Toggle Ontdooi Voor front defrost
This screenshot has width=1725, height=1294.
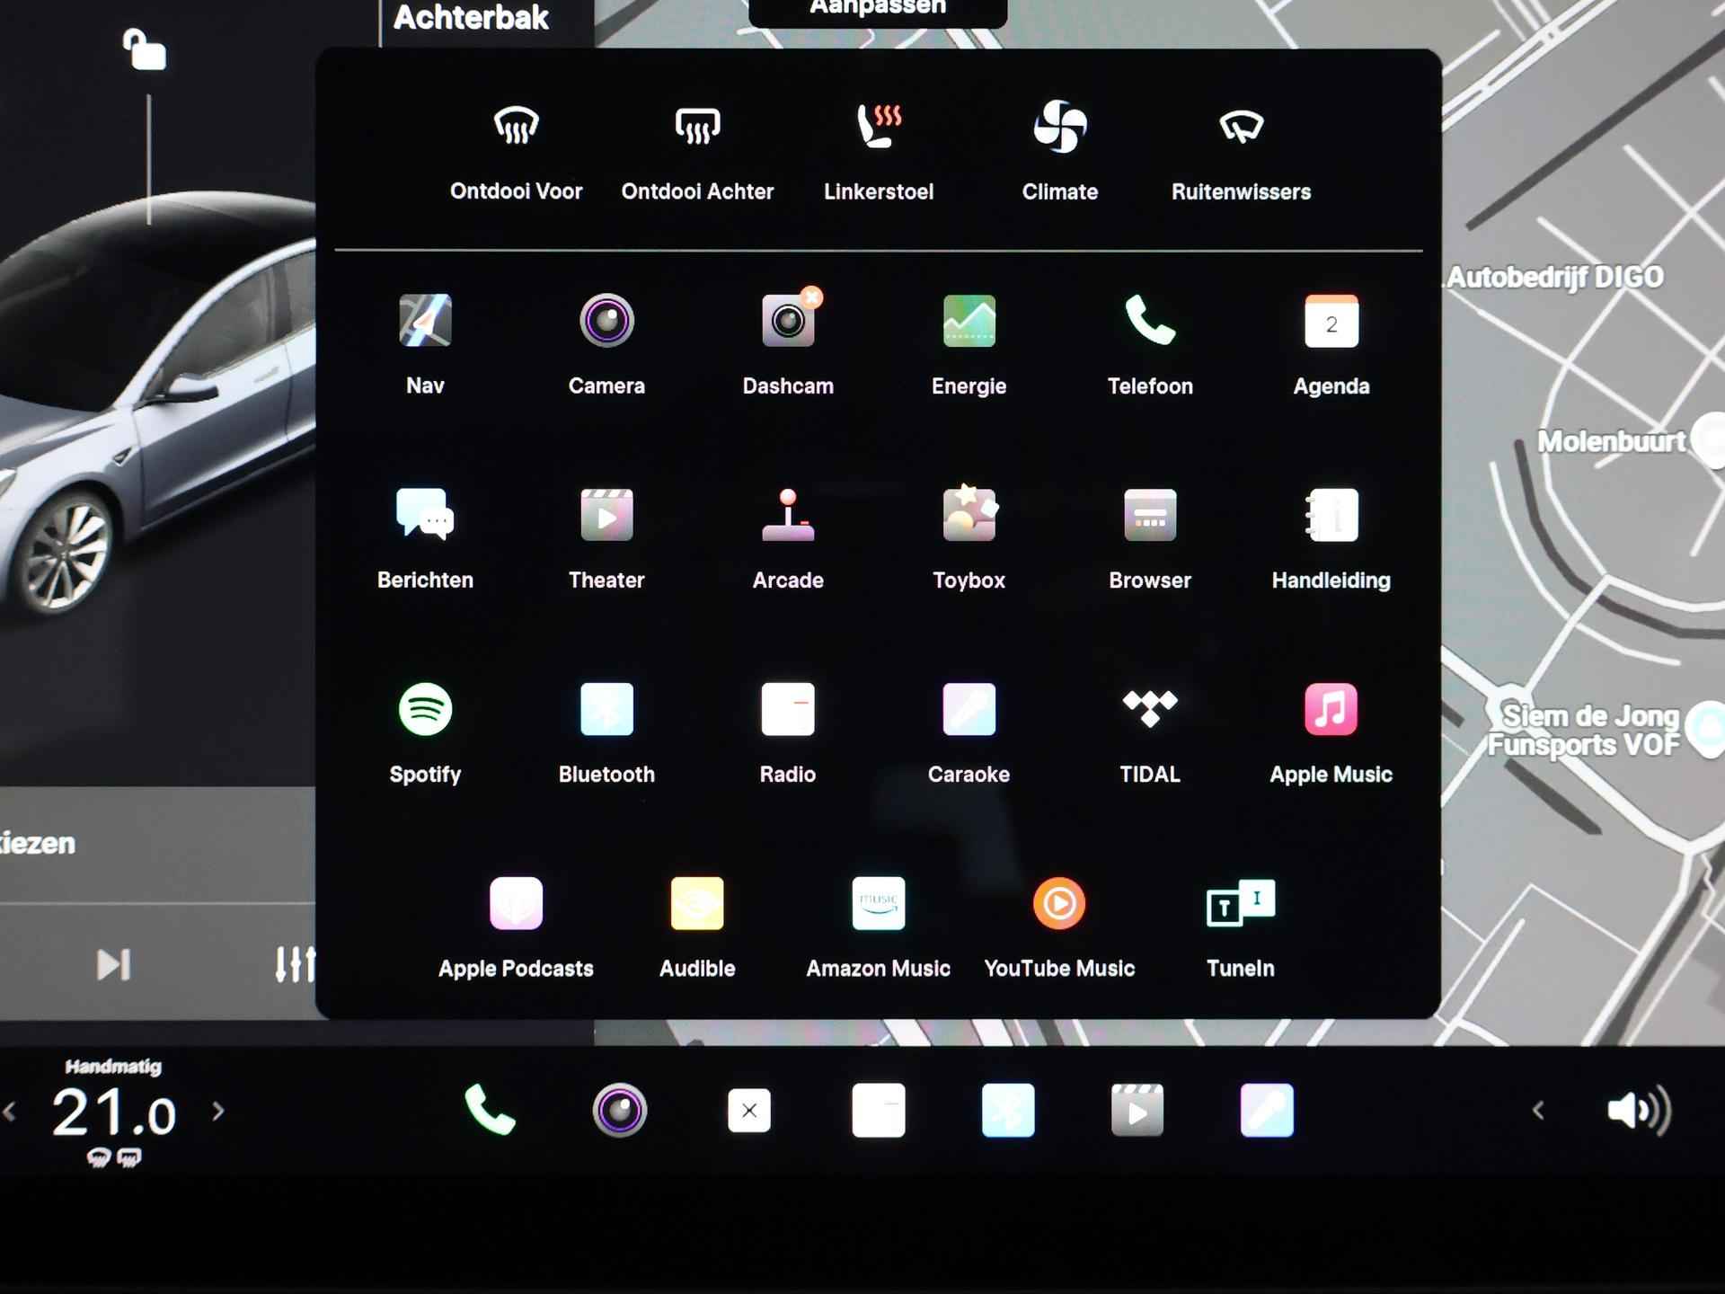(516, 127)
